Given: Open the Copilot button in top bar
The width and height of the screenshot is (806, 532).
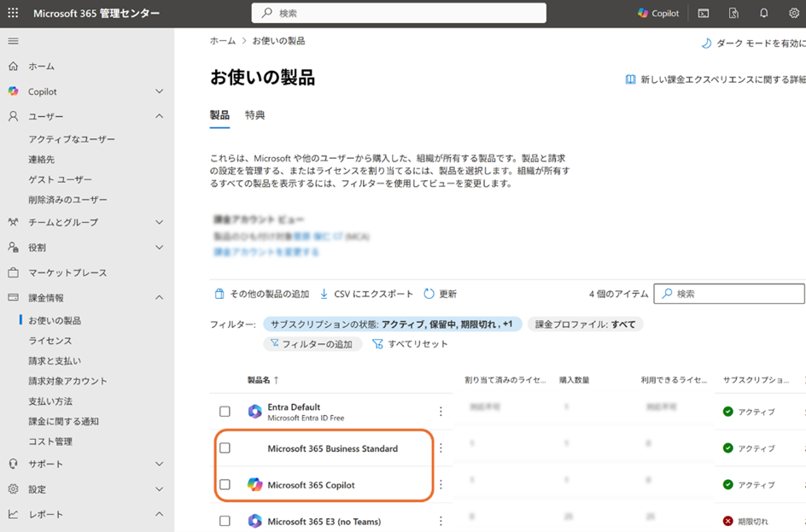Looking at the screenshot, I should pos(658,14).
